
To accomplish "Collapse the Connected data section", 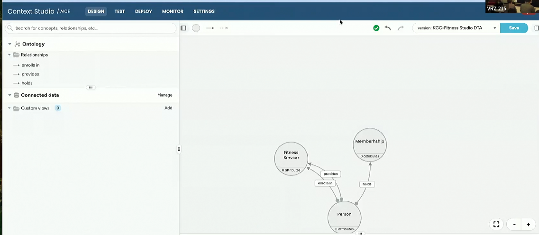I will [x=9, y=95].
